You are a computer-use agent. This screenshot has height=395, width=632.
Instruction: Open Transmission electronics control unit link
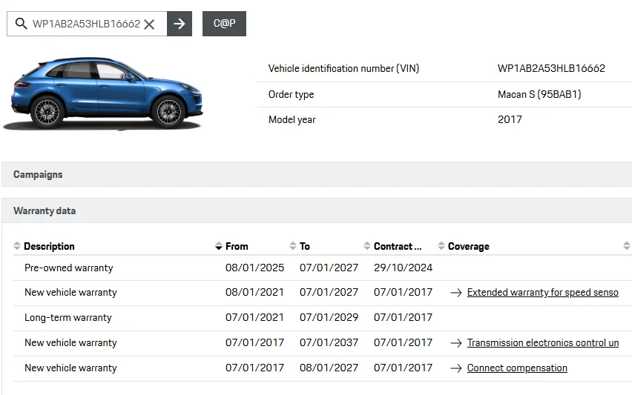click(x=542, y=342)
